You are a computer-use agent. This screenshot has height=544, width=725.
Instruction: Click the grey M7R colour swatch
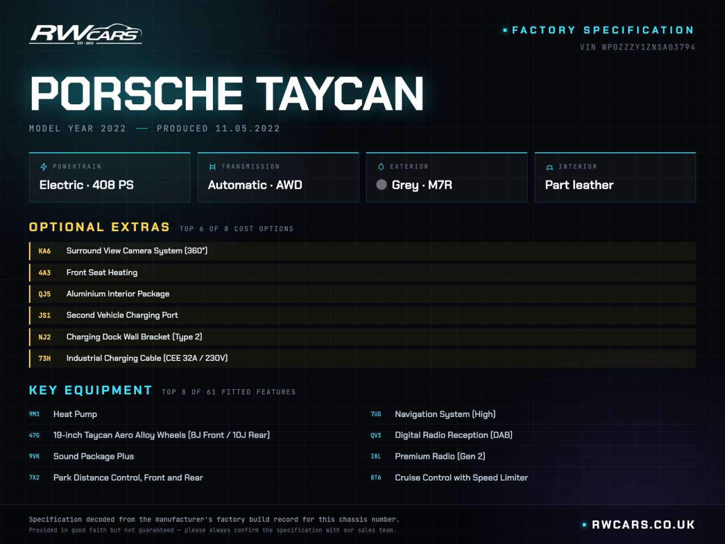tap(382, 185)
